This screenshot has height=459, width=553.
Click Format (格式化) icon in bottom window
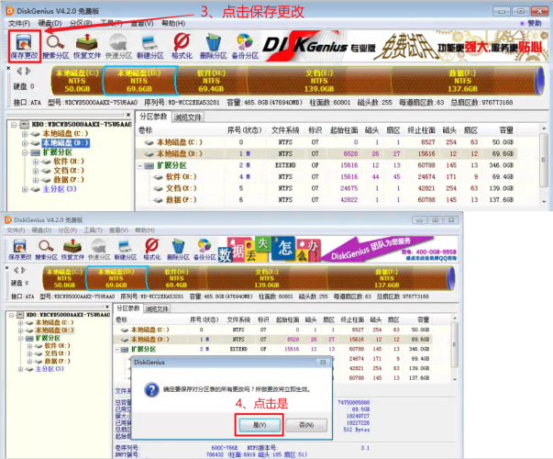coord(152,250)
